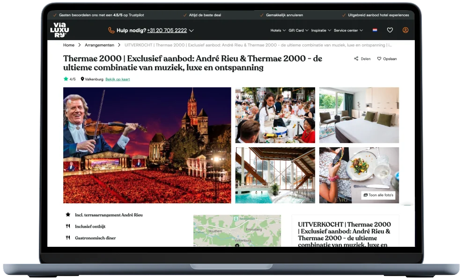Click the Via Luxury logo
Viewport: 463px width, 280px height.
coord(59,30)
